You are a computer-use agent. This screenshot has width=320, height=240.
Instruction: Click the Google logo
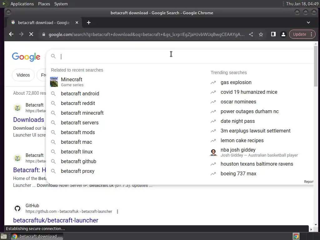click(x=26, y=57)
